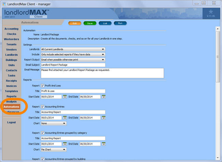Image resolution: width=222 pixels, height=162 pixels.
Task: Toggle Accounting Entries grouped by building checkbox
Action: pyautogui.click(x=42, y=159)
